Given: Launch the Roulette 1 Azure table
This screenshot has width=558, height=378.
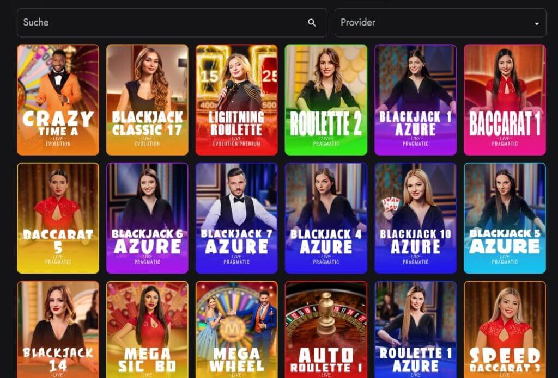Looking at the screenshot, I should coord(415,330).
